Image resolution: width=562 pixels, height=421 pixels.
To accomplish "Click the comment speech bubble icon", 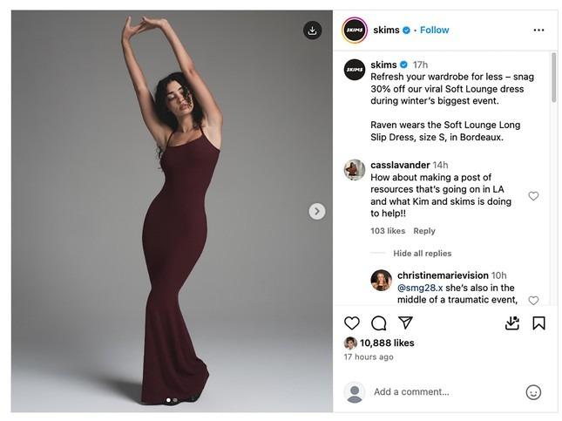I will tap(379, 323).
